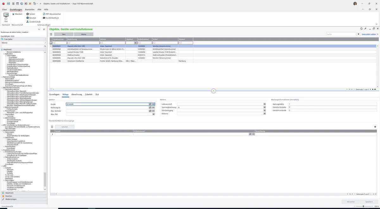The image size is (380, 209).
Task: Jump to last record in Datensatz 1 von 6
Action: [x=375, y=90]
